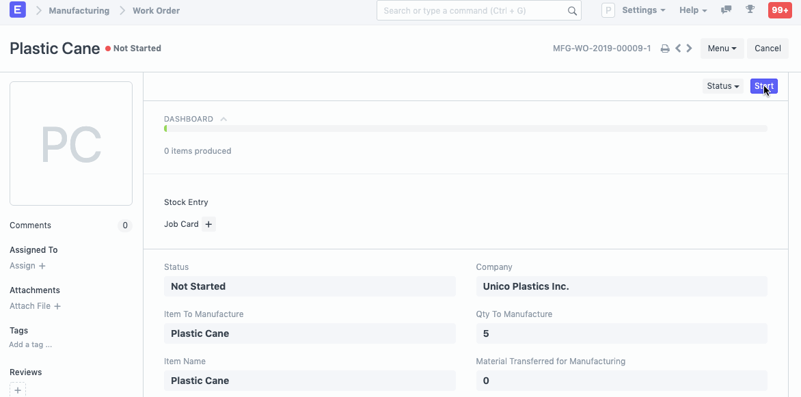The width and height of the screenshot is (801, 397).
Task: Open the Settings dropdown
Action: [x=643, y=10]
